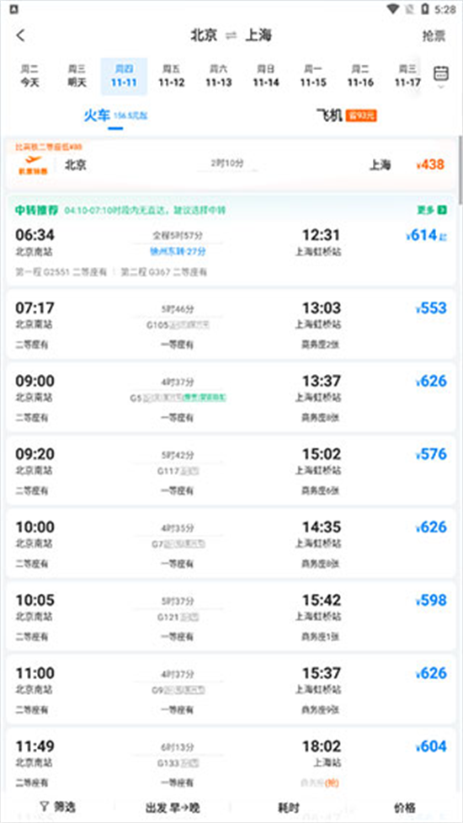Tap the Wi-Fi status bar icon
This screenshot has width=463, height=823.
[393, 9]
